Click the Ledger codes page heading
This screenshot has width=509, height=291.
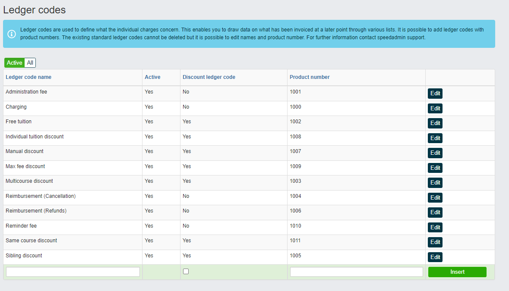[35, 10]
